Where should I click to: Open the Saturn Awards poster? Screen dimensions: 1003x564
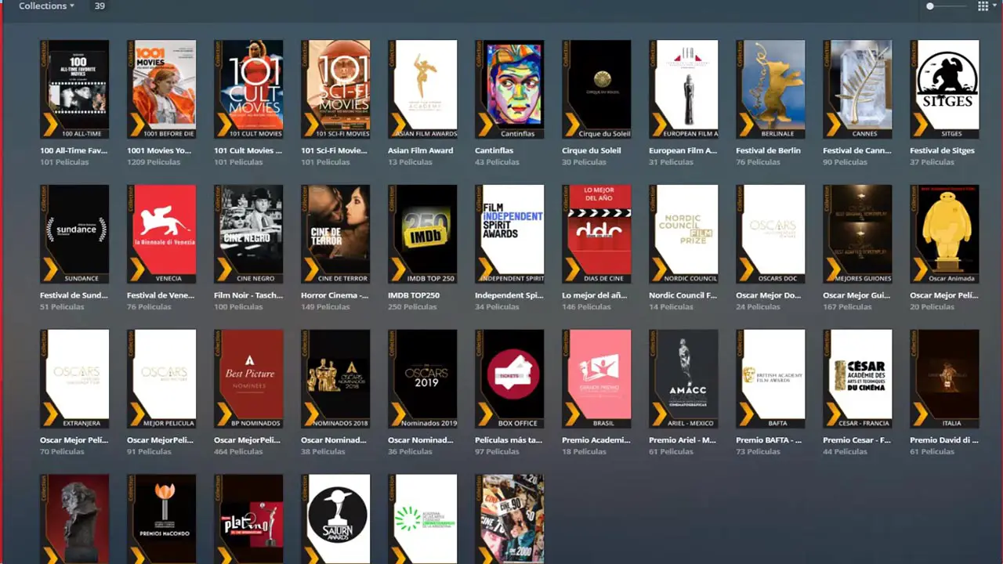(335, 519)
